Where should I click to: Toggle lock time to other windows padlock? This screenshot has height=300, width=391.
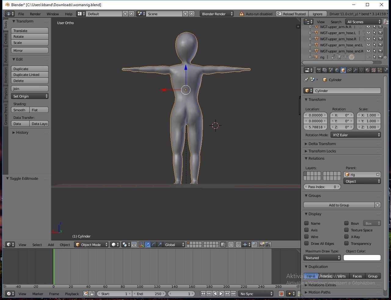pos(92,294)
